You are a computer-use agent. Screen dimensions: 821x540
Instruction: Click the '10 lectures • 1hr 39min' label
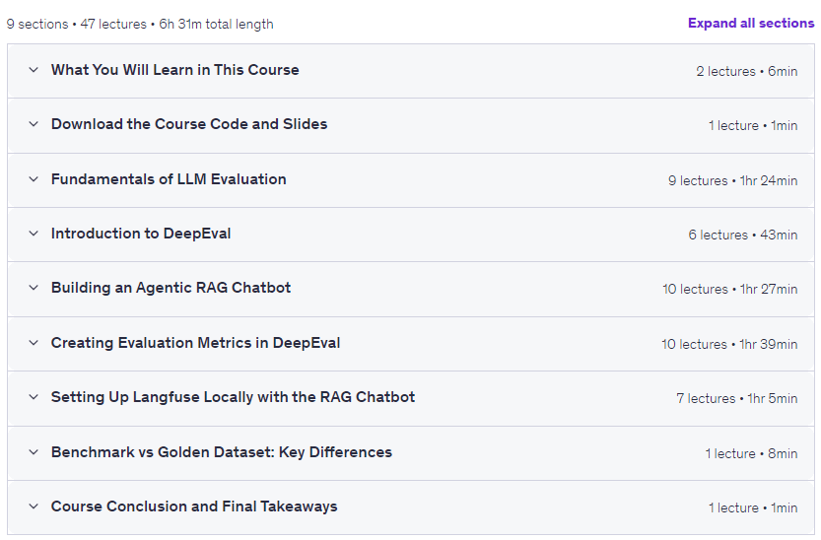[x=729, y=344]
